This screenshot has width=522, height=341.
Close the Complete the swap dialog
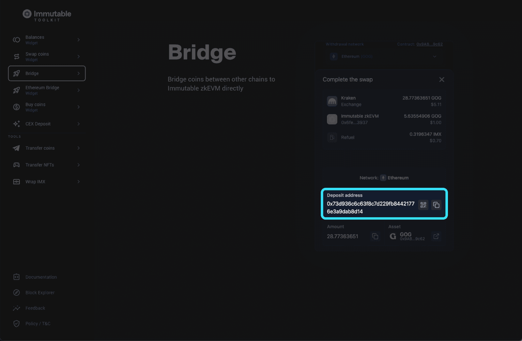click(x=442, y=80)
